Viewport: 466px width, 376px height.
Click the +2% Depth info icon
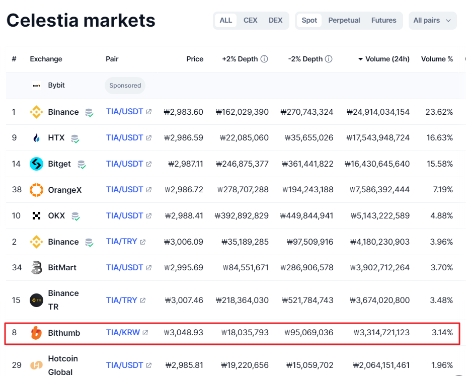click(264, 59)
